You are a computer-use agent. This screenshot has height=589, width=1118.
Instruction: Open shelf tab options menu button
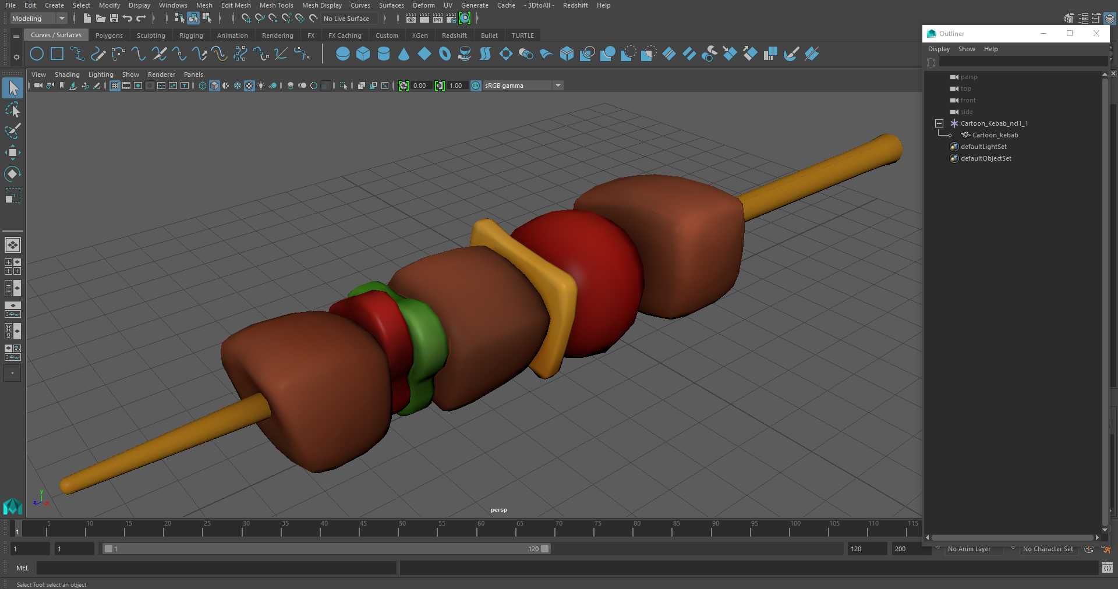(x=16, y=36)
